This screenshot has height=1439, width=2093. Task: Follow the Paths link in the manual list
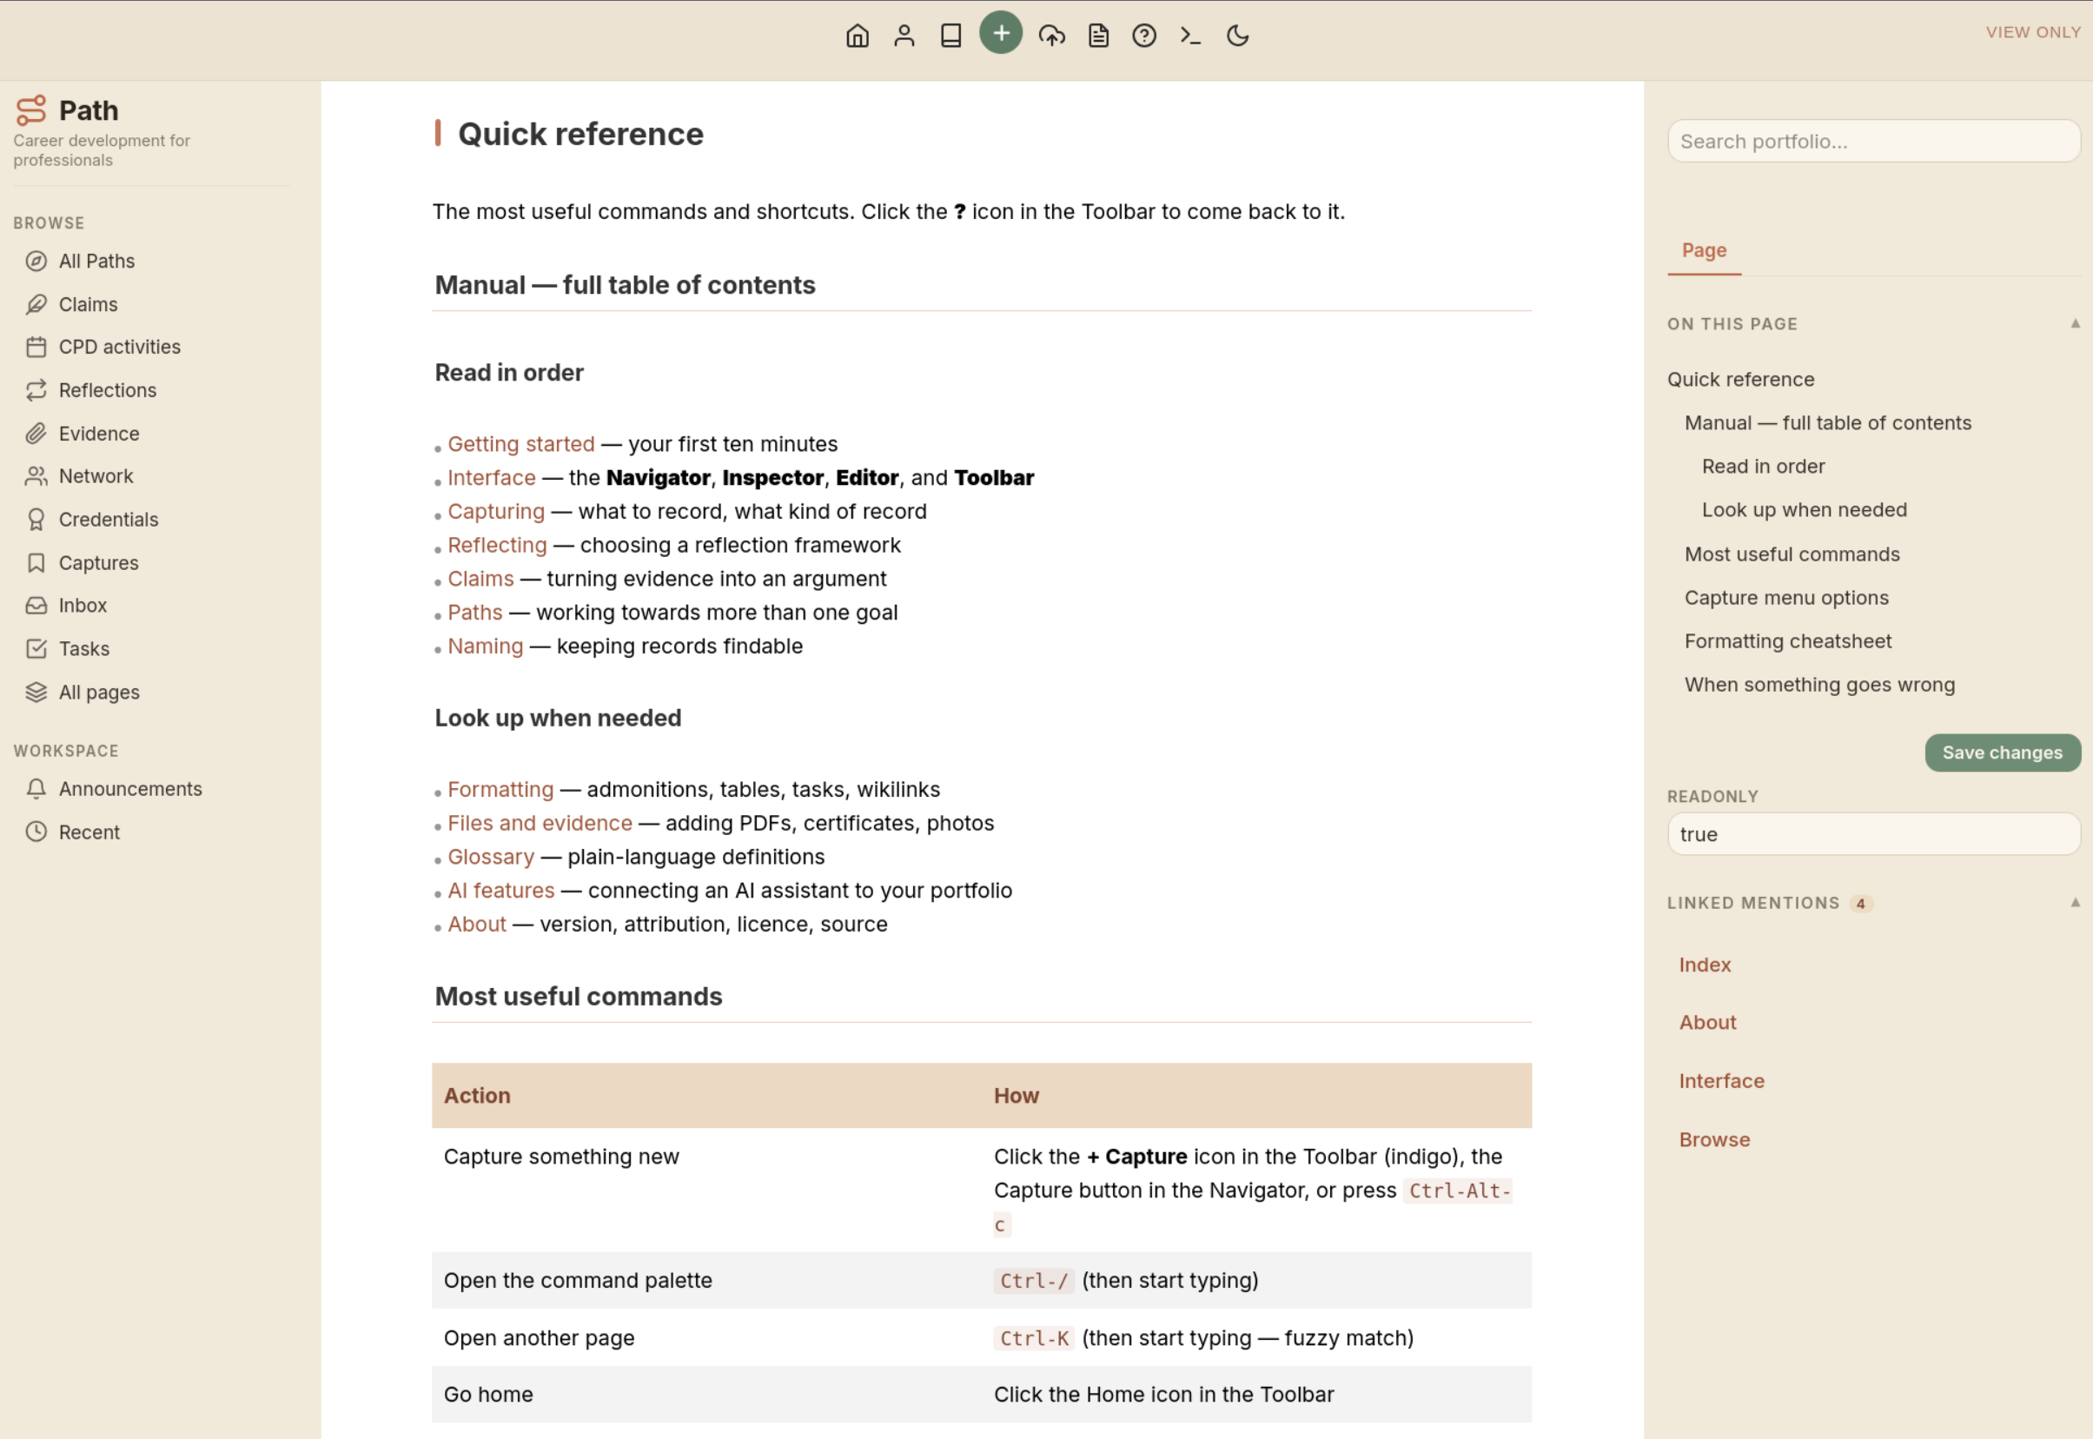click(x=475, y=613)
